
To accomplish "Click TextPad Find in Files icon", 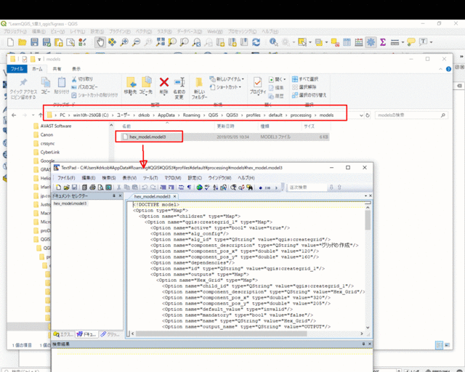I will [250, 187].
